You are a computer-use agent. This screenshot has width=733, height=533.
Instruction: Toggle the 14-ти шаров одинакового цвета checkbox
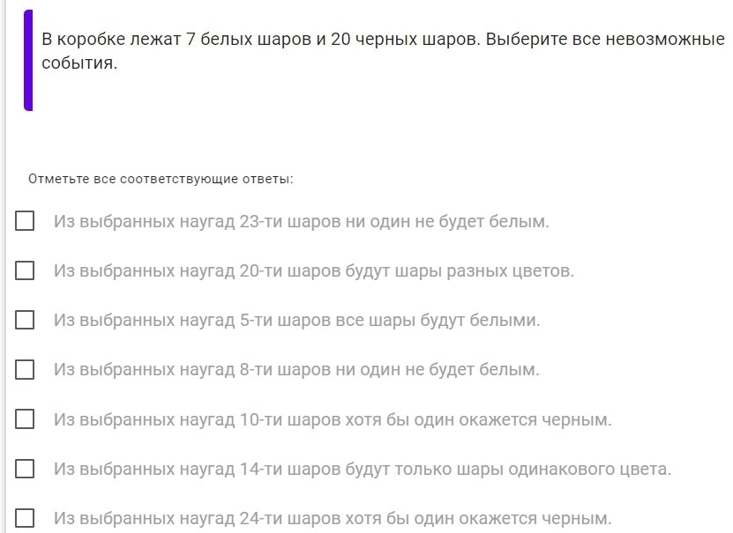25,468
